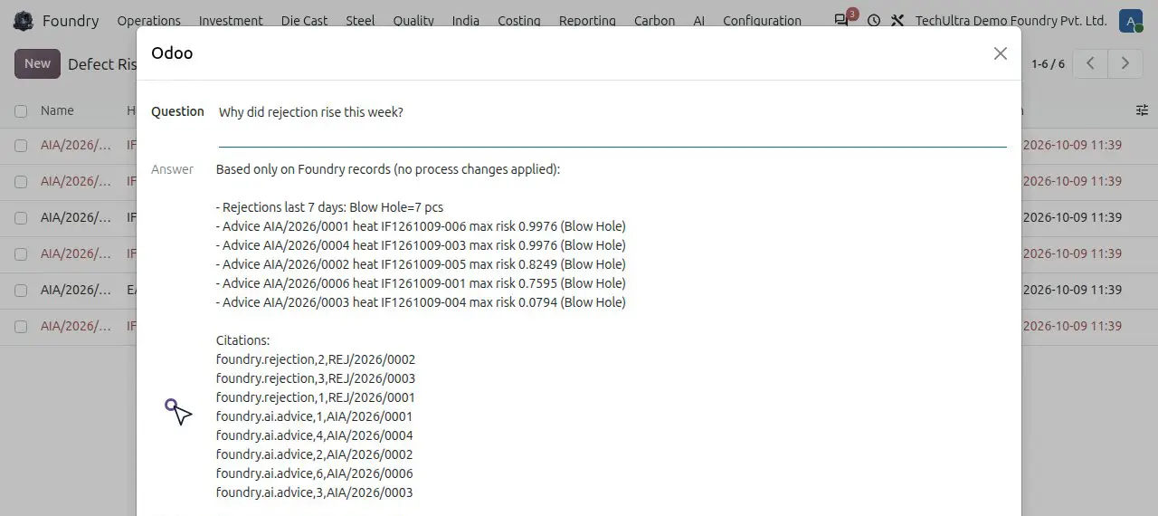Open the Carbon menu
This screenshot has height=516, width=1158.
pyautogui.click(x=654, y=21)
